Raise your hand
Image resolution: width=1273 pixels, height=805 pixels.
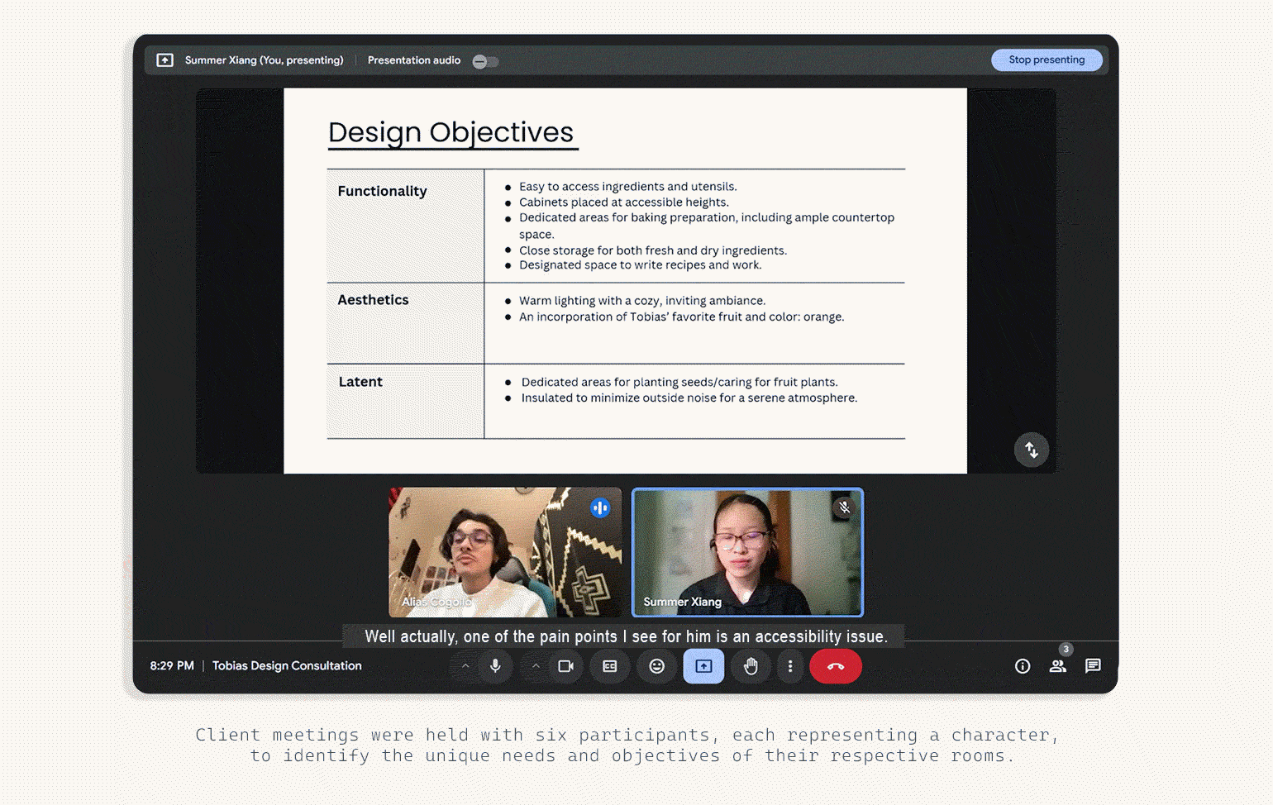point(751,666)
